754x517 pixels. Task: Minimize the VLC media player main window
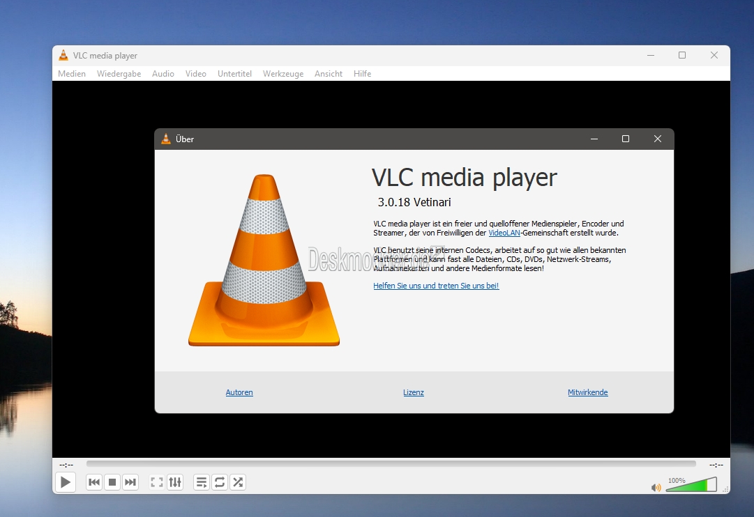click(x=651, y=55)
